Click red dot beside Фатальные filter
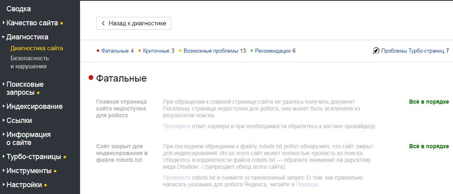The height and width of the screenshot is (194, 453). [x=98, y=51]
